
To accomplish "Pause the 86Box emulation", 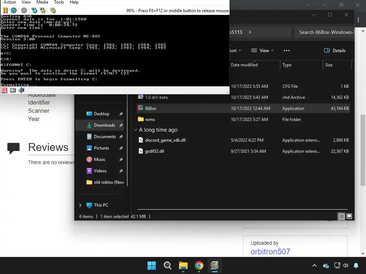I will click(x=5, y=10).
